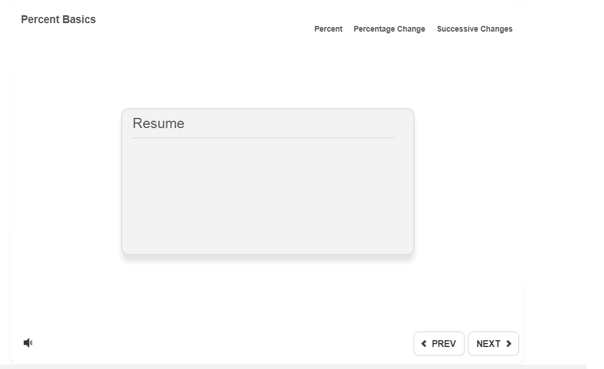
Task: Click the left chevron on PREV
Action: tap(424, 344)
